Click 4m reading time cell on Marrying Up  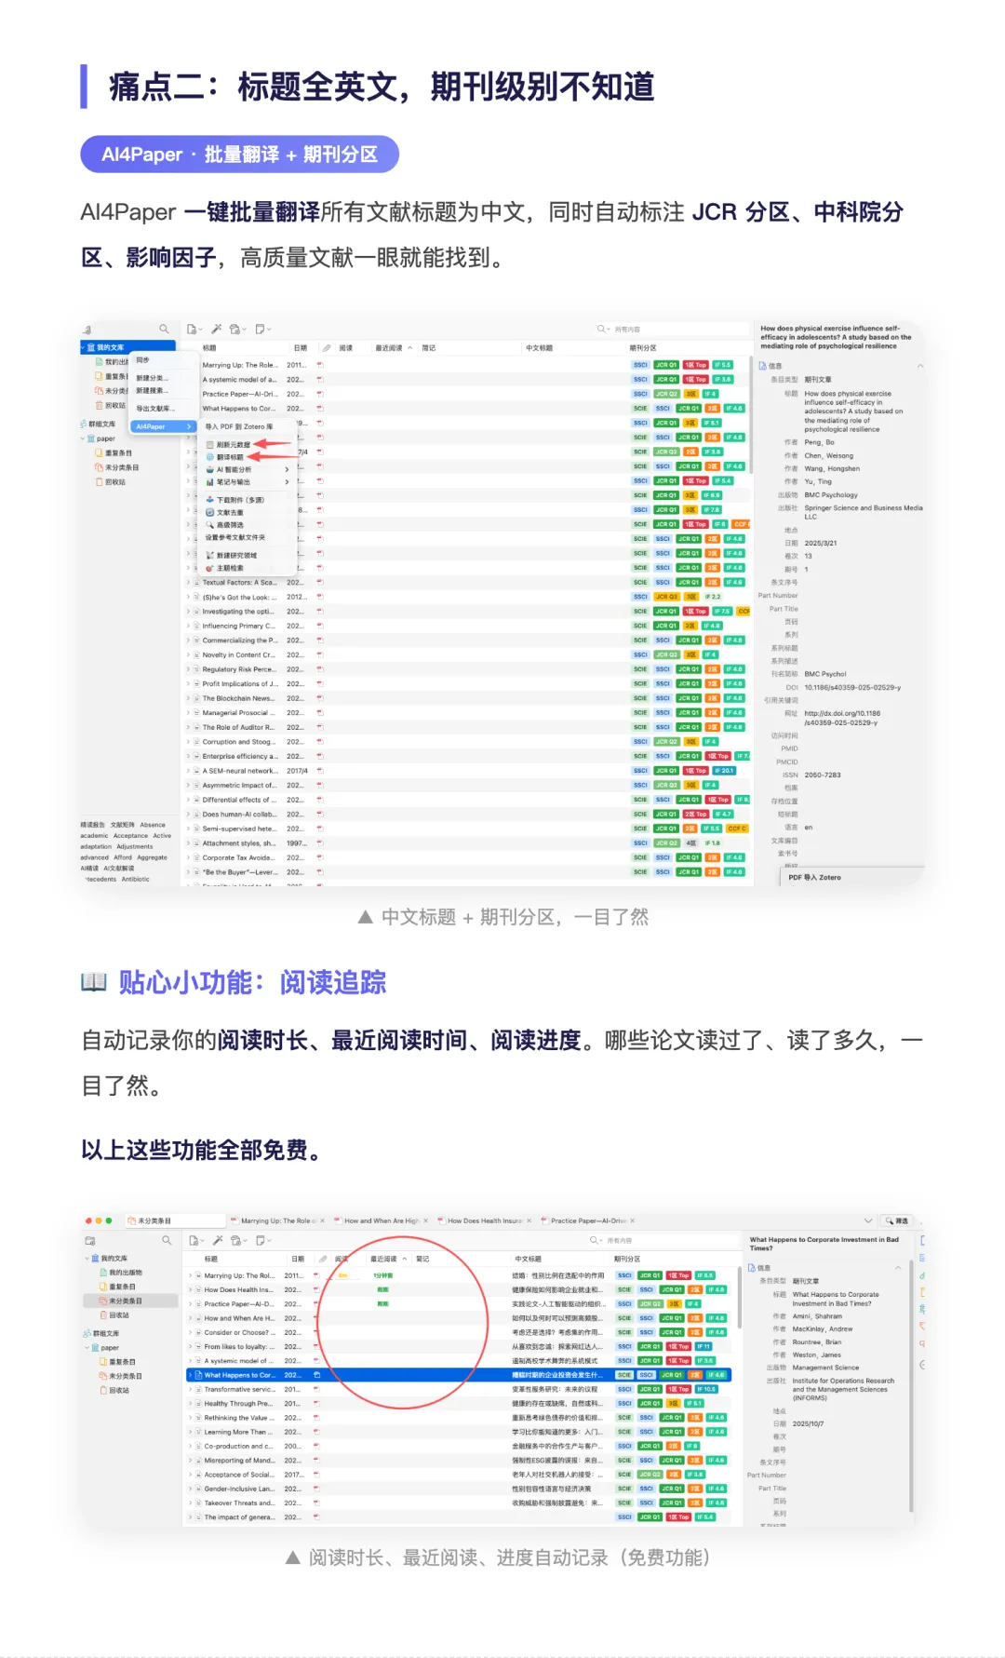point(342,1275)
